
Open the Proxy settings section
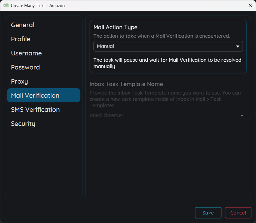(19, 82)
